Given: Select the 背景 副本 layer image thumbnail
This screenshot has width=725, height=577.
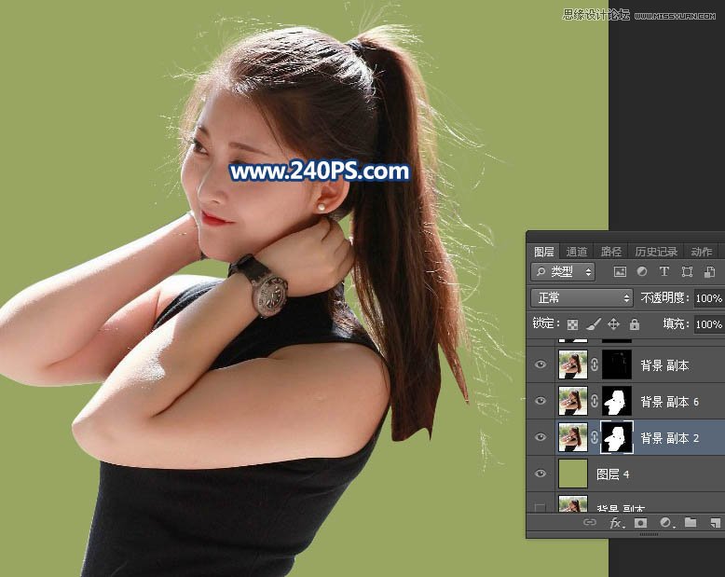Looking at the screenshot, I should [573, 364].
